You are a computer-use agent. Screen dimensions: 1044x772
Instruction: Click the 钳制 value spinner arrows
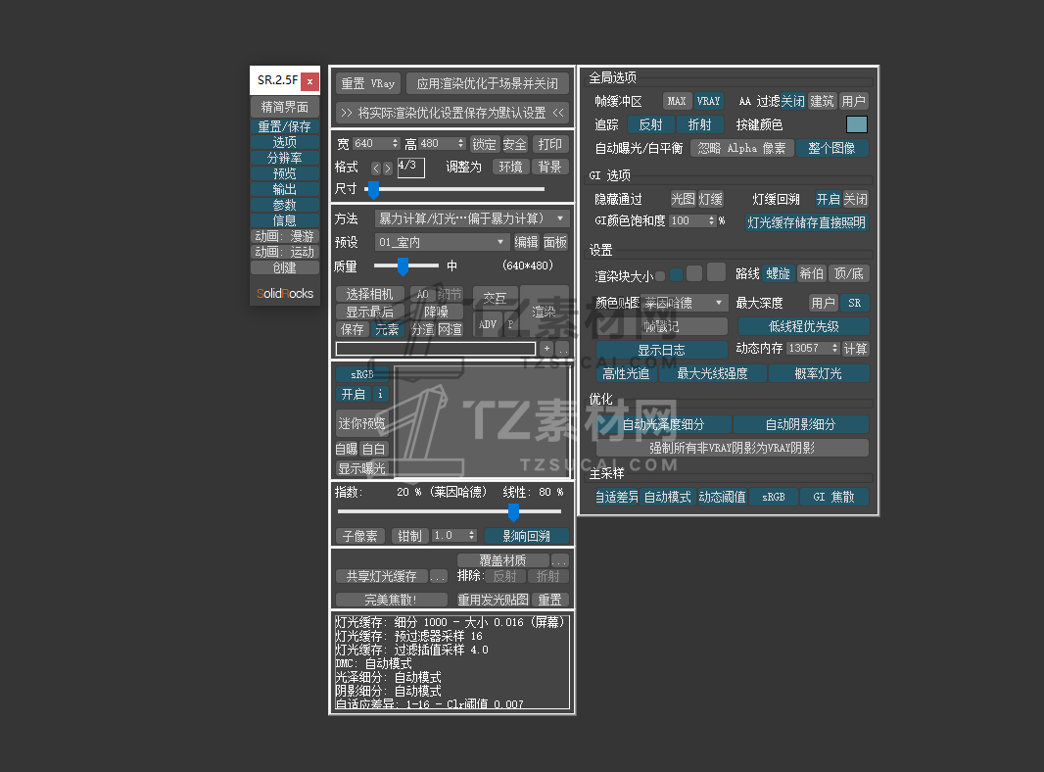[x=471, y=536]
